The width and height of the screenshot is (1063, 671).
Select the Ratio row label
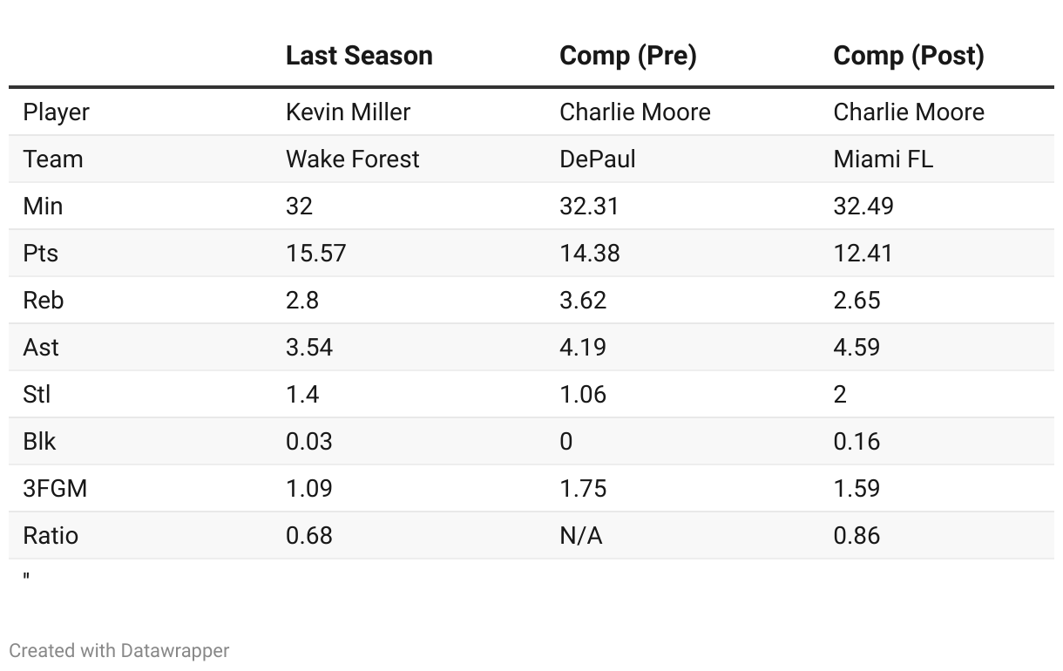click(51, 536)
